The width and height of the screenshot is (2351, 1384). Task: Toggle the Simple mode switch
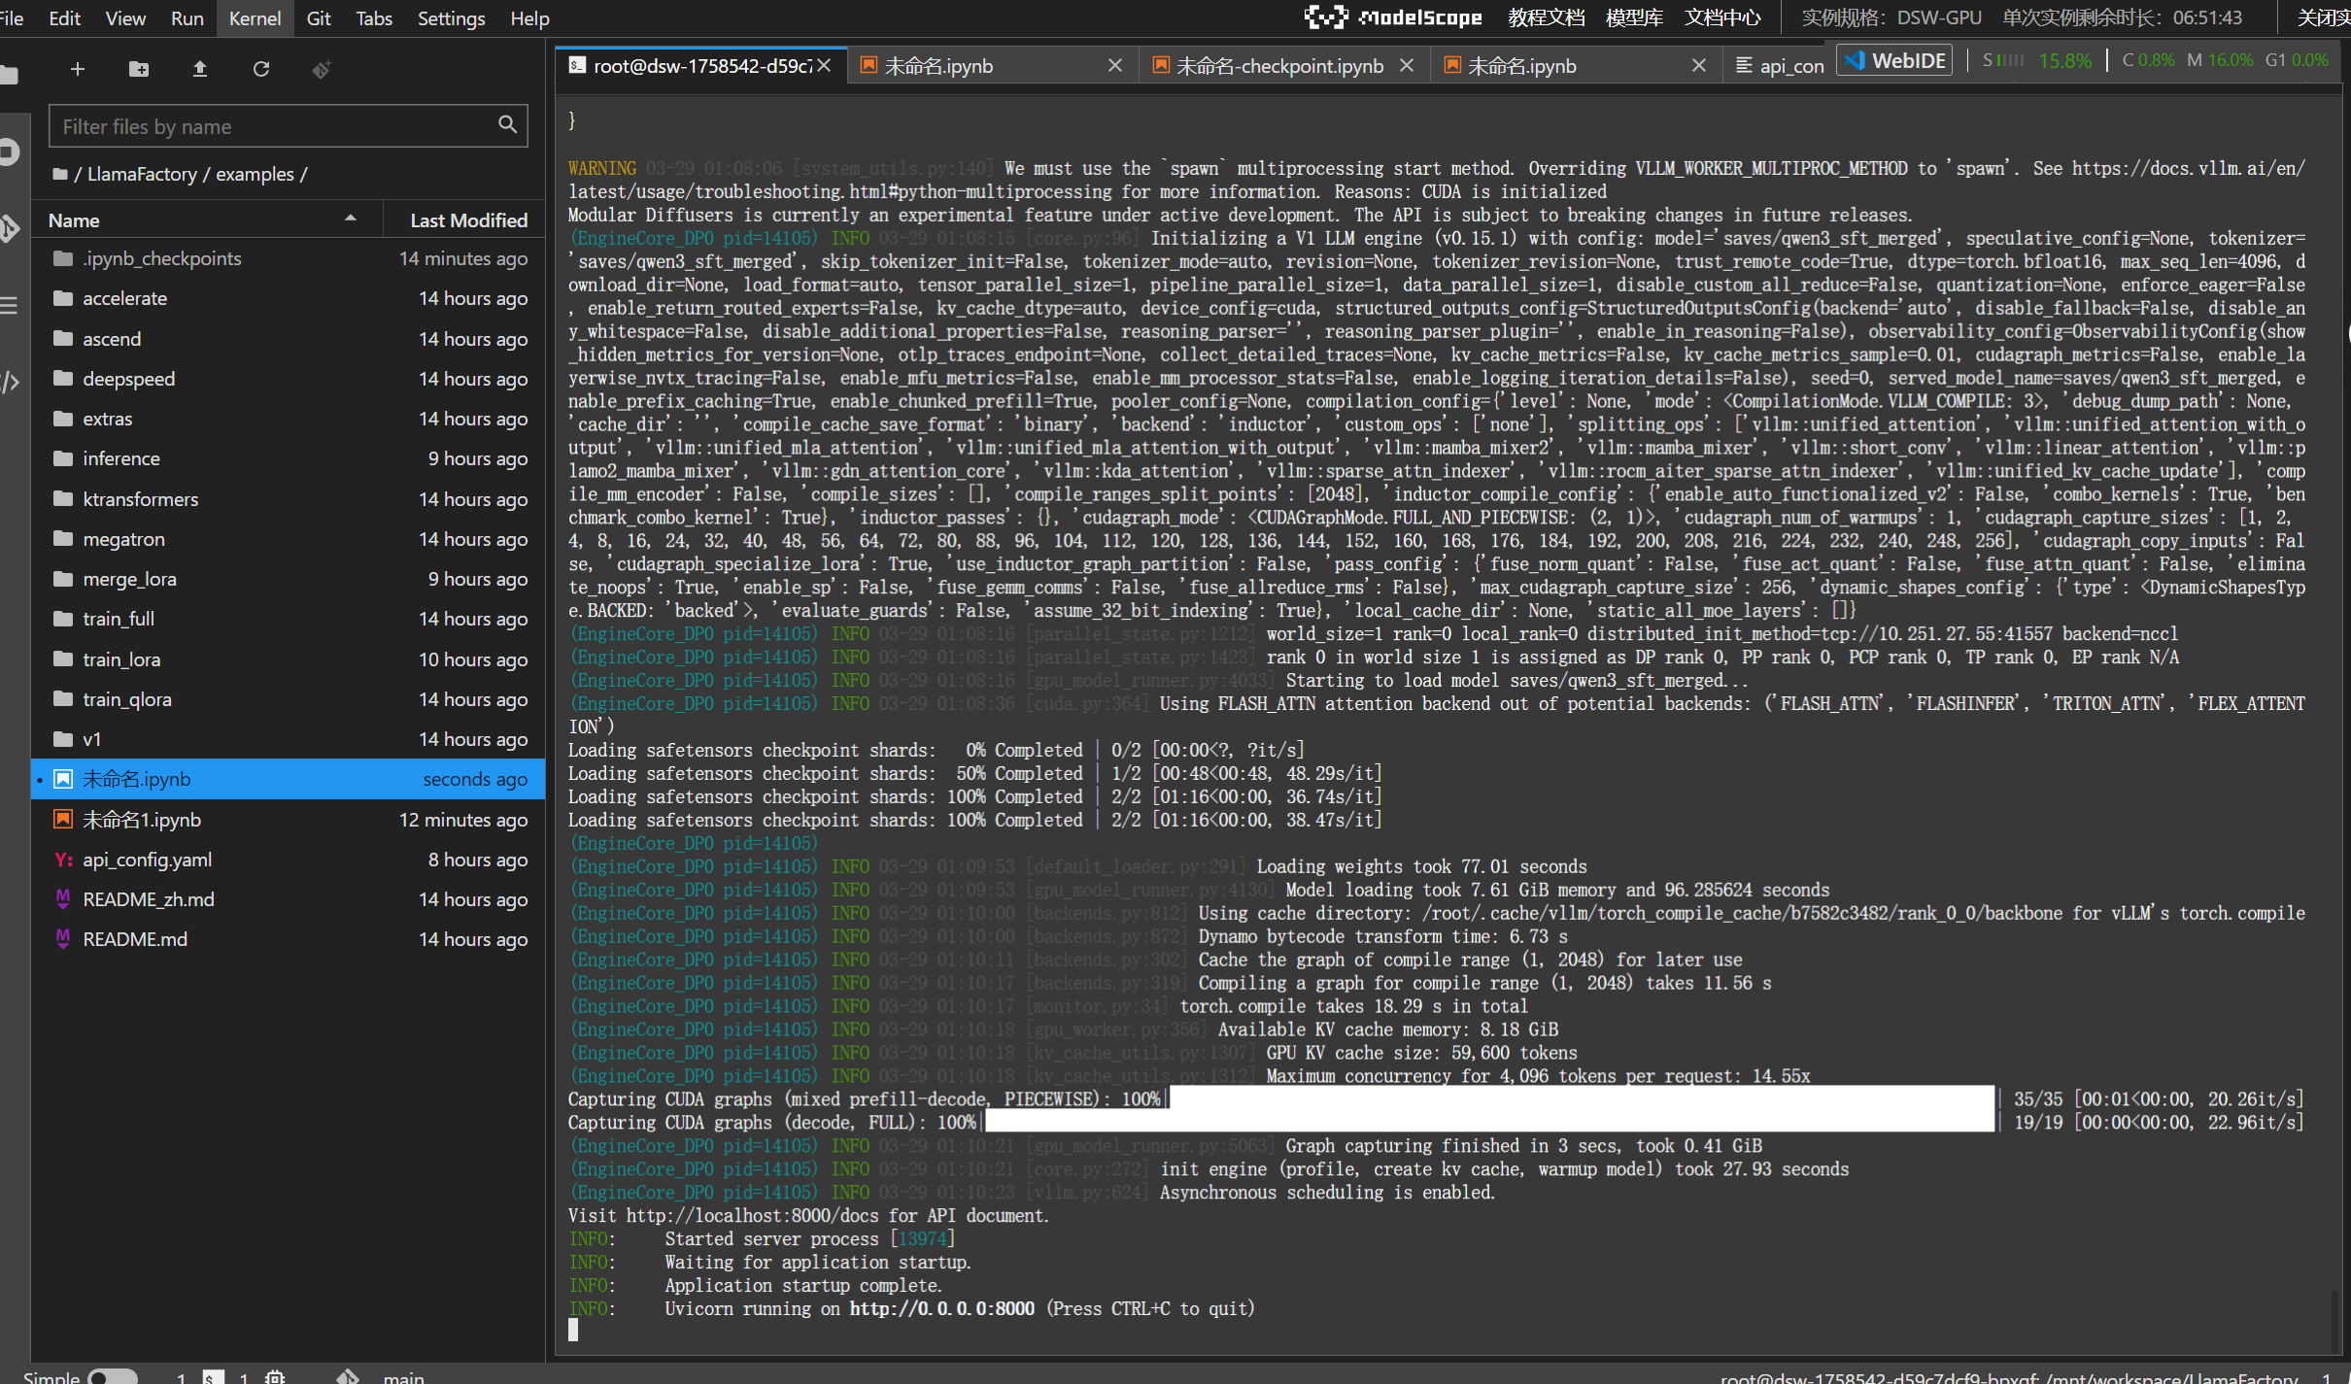pyautogui.click(x=113, y=1376)
